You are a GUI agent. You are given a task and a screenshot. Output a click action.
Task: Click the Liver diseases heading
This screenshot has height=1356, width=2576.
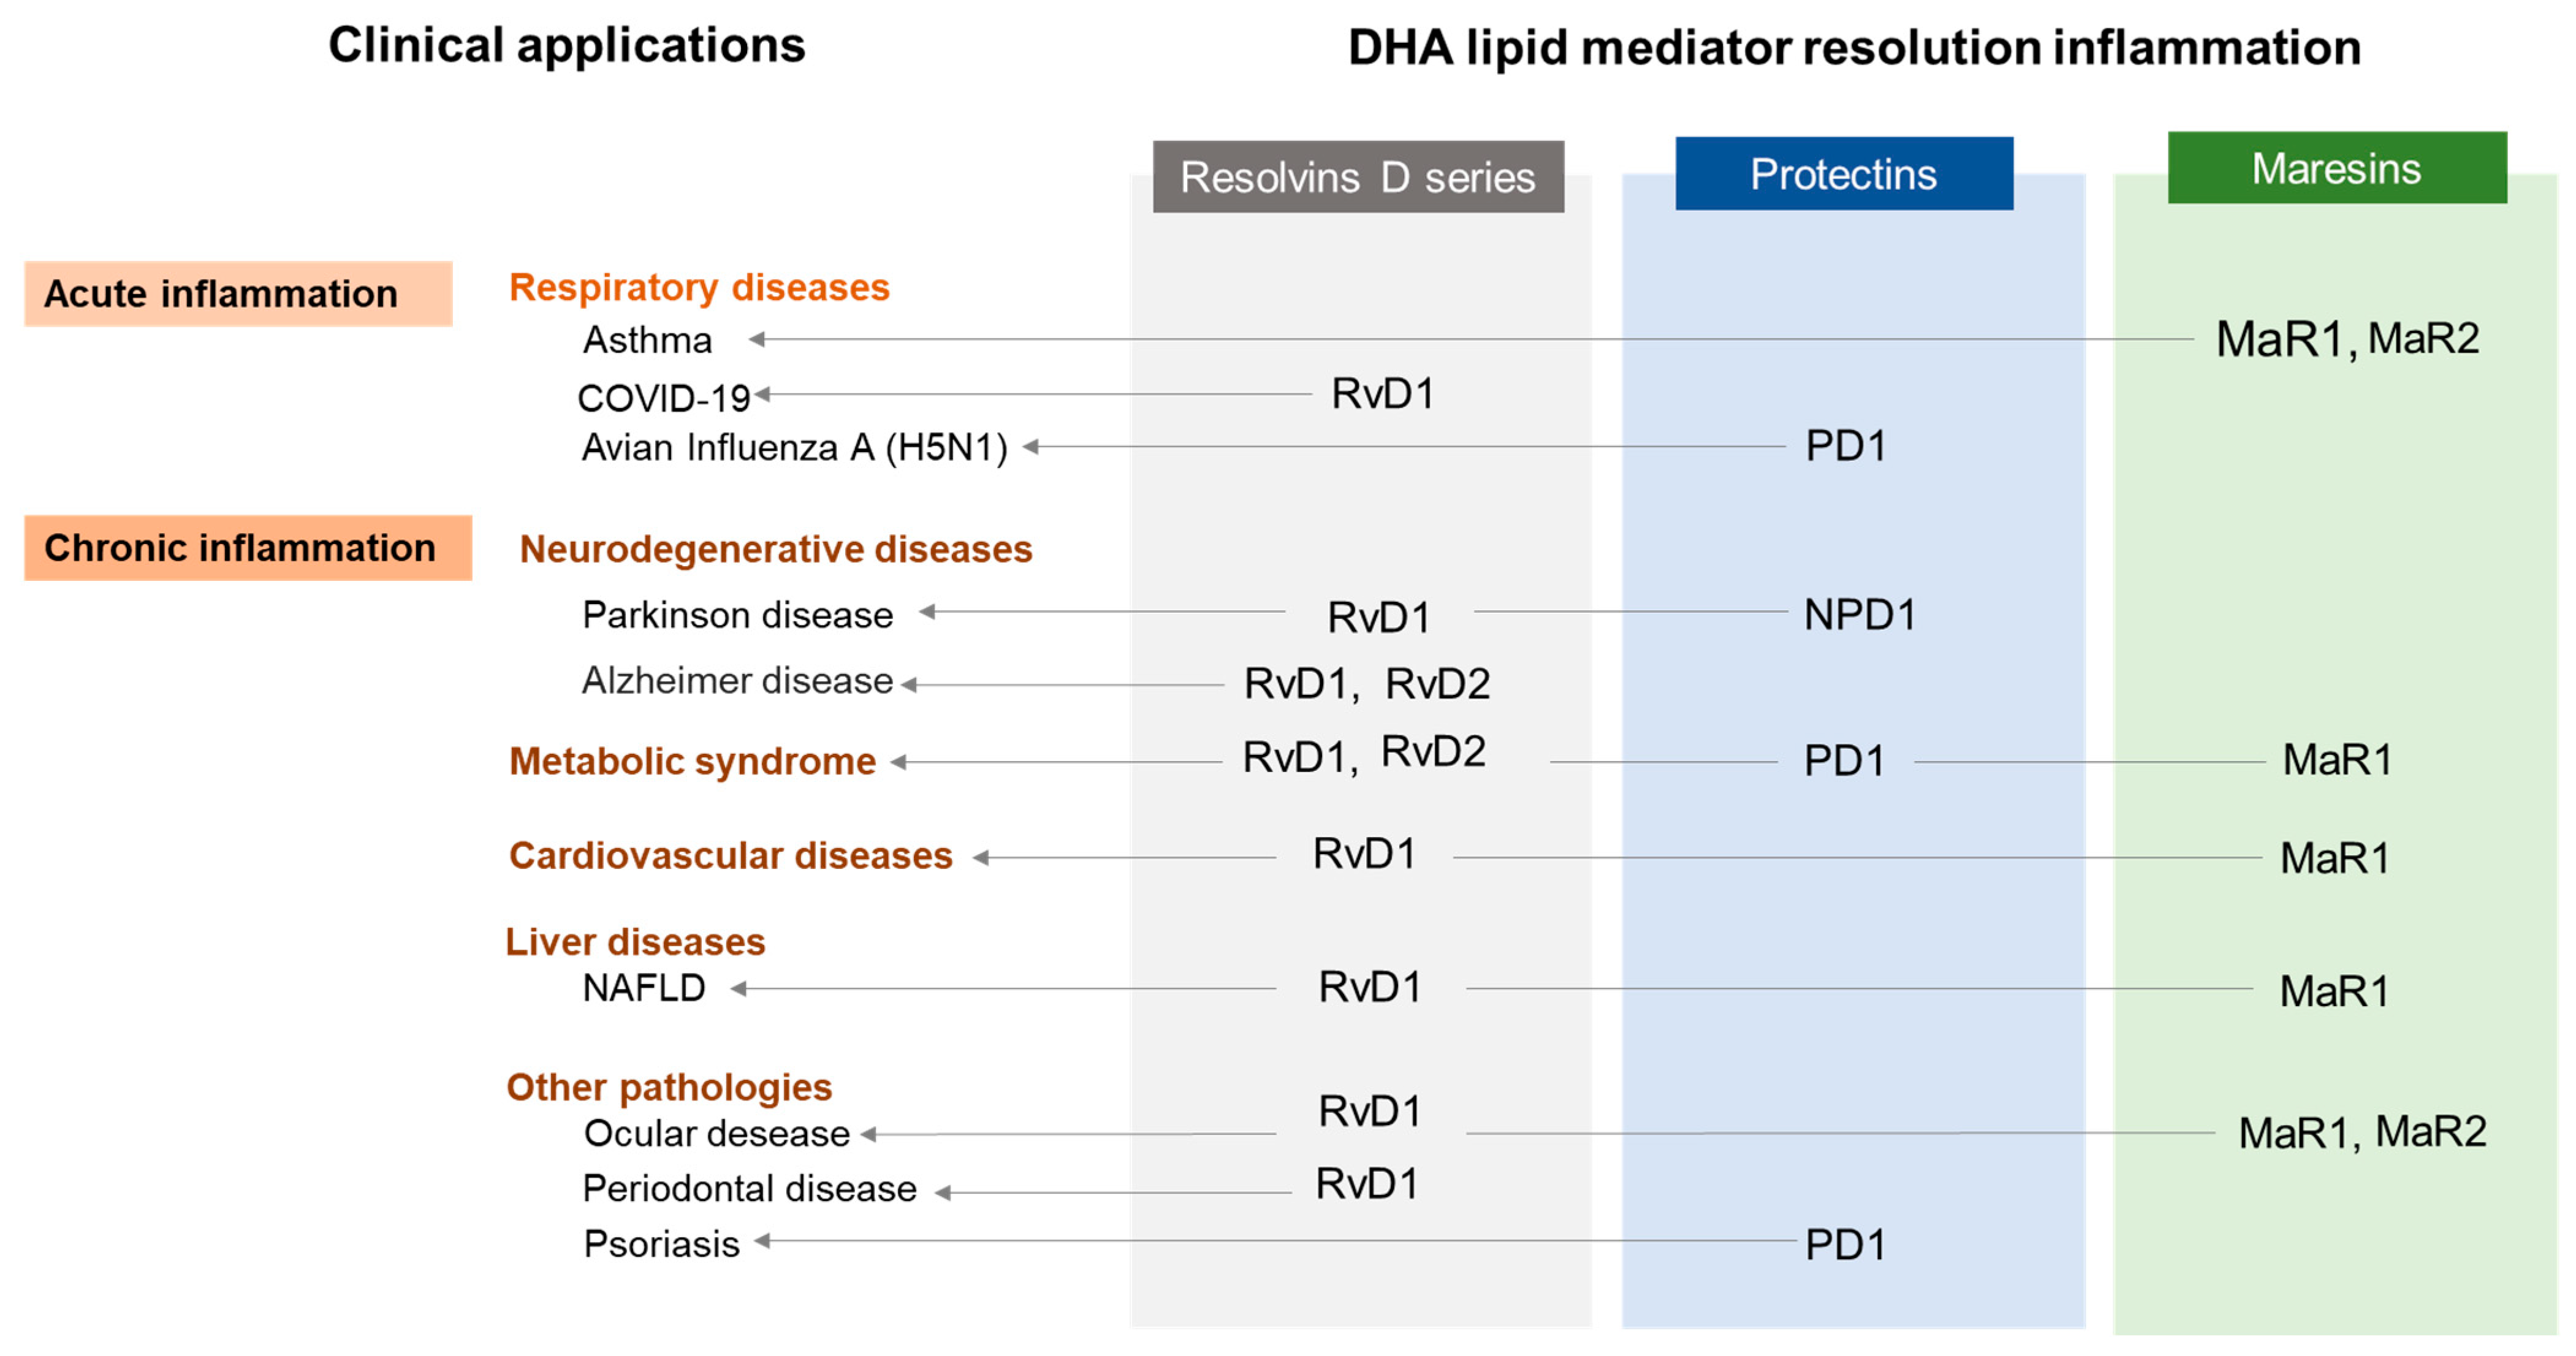click(635, 942)
